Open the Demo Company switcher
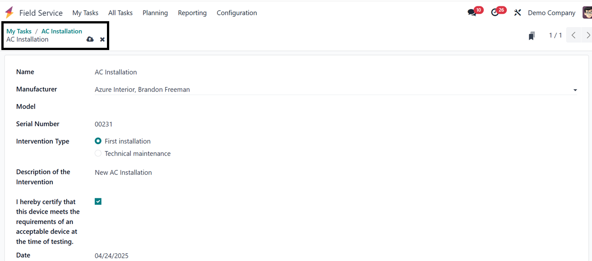 pos(551,13)
